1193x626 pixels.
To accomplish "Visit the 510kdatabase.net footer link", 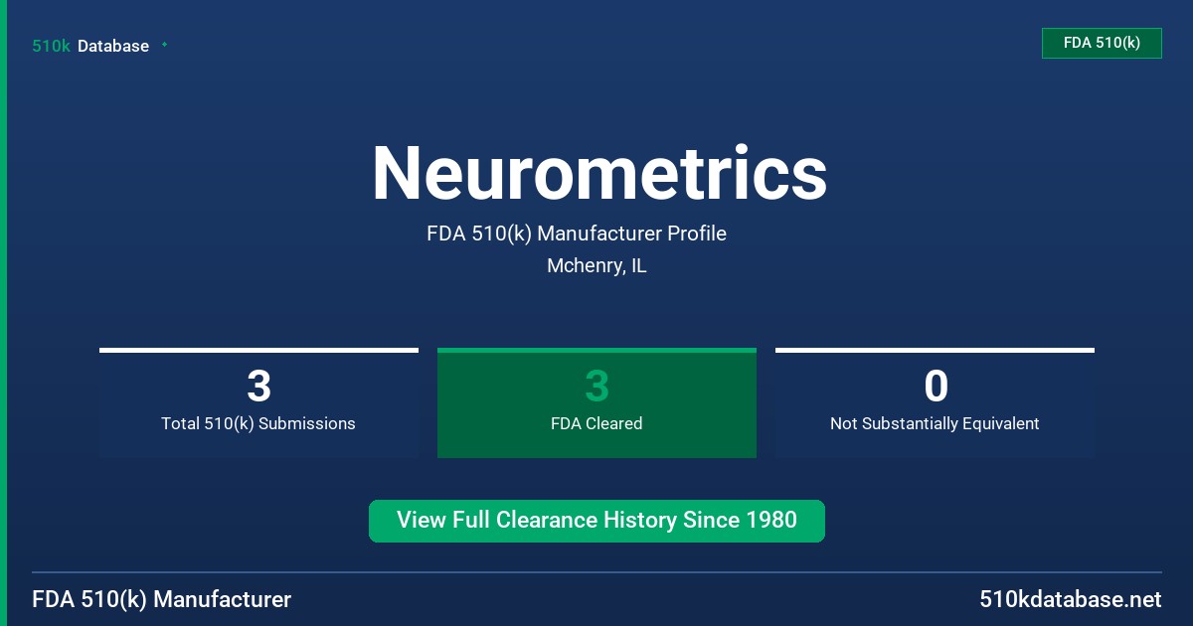I will pos(1071,600).
